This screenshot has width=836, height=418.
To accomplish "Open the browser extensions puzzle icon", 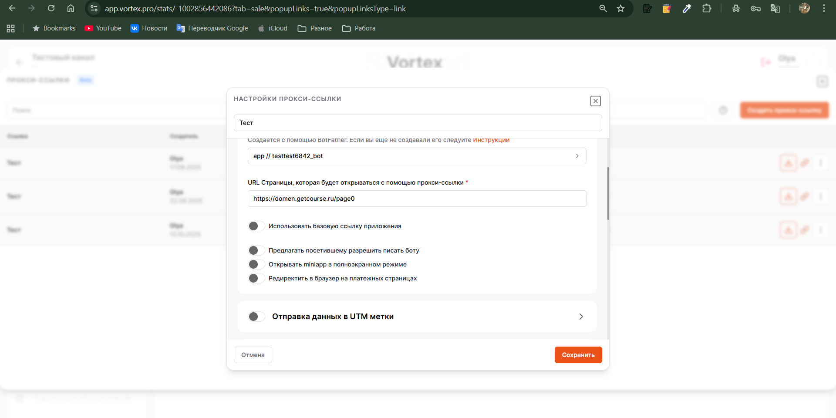I will click(706, 8).
